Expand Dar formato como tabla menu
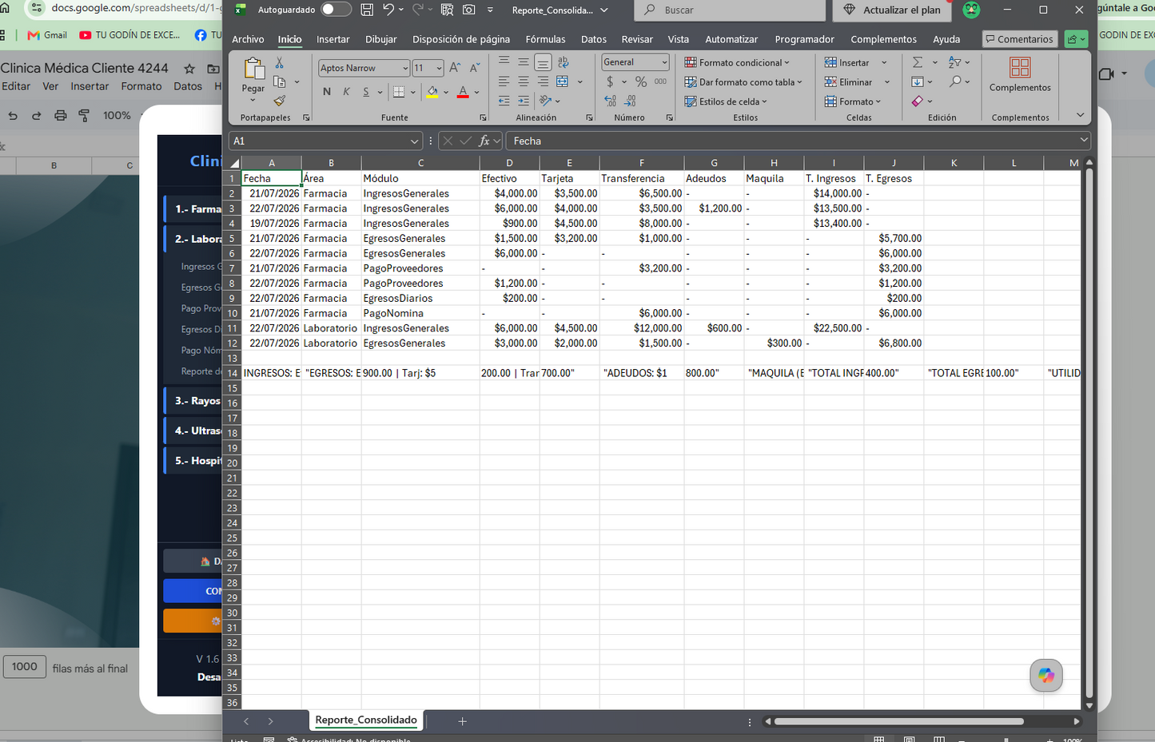Screen dimensions: 1155x742 click(743, 81)
